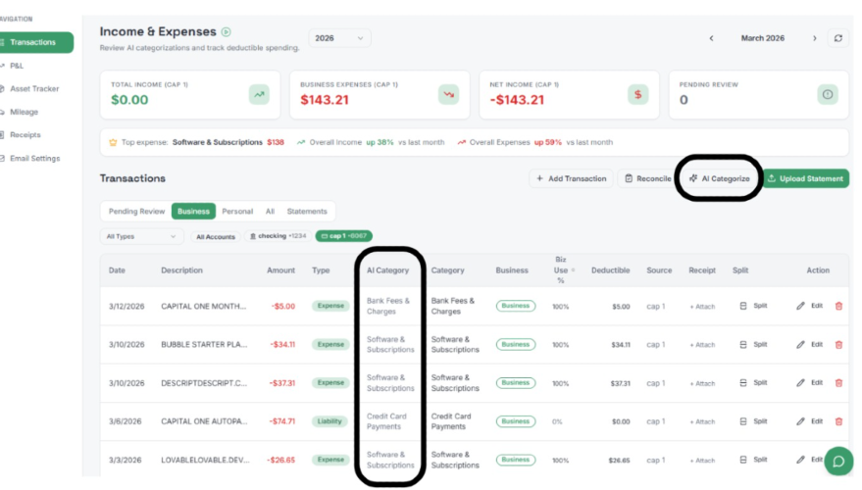The image size is (862, 490).
Task: Split the CAPITAL ONE MONTH transaction
Action: (x=753, y=306)
